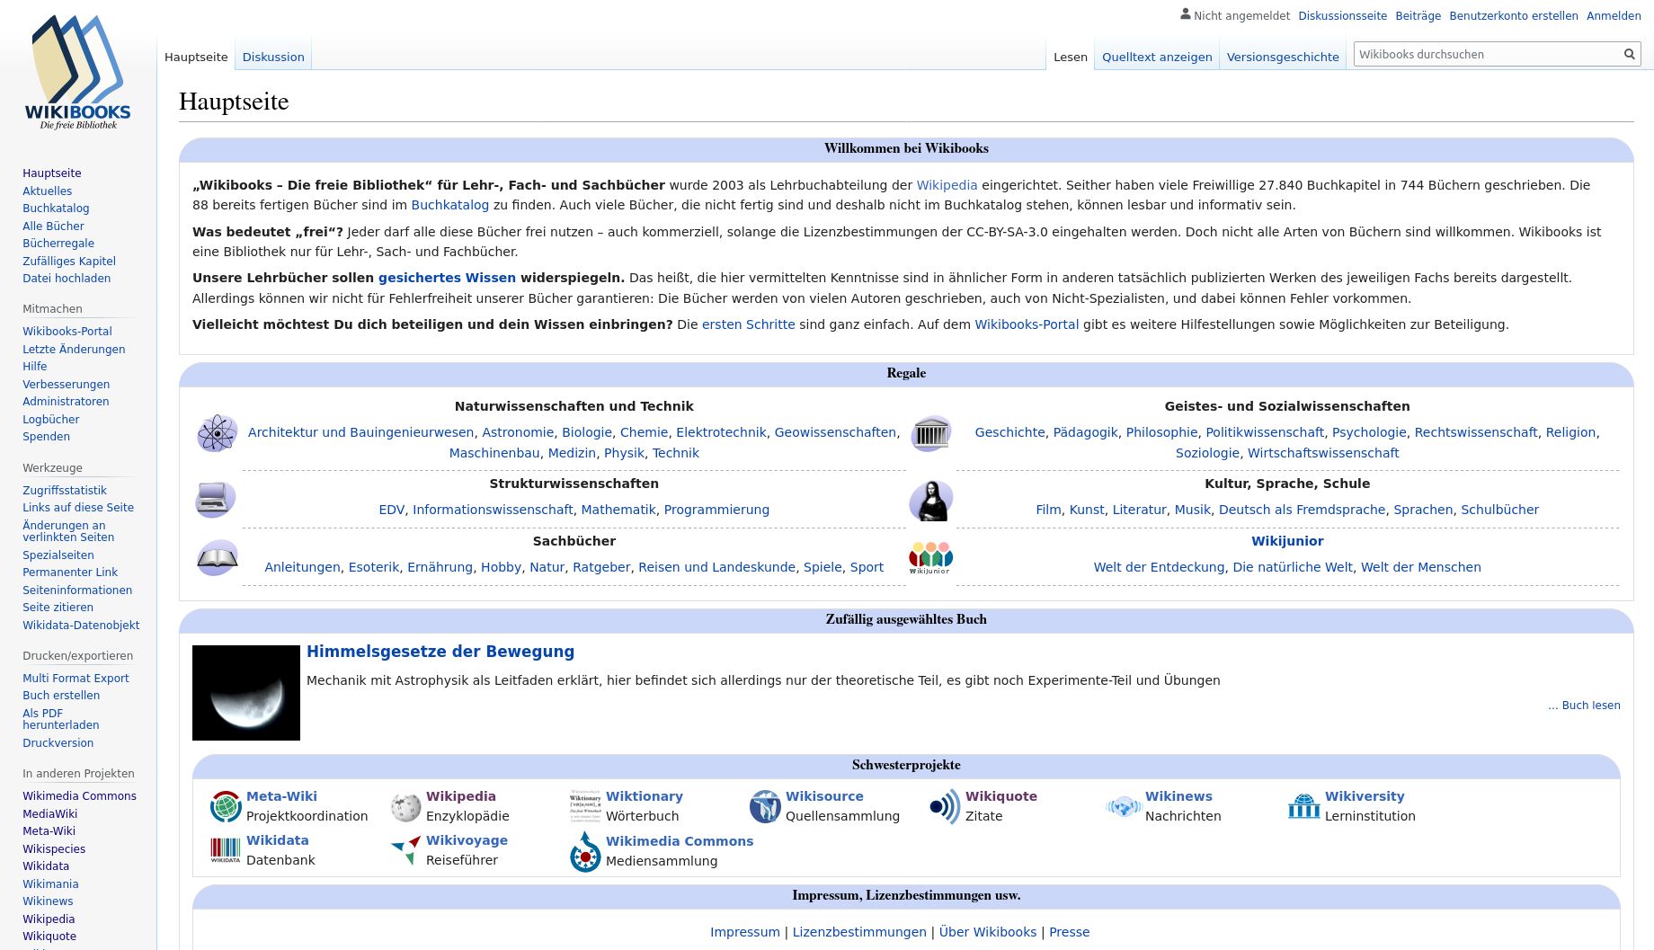
Task: Click the laptop icon for Strukturwissenschaften
Action: tap(215, 499)
